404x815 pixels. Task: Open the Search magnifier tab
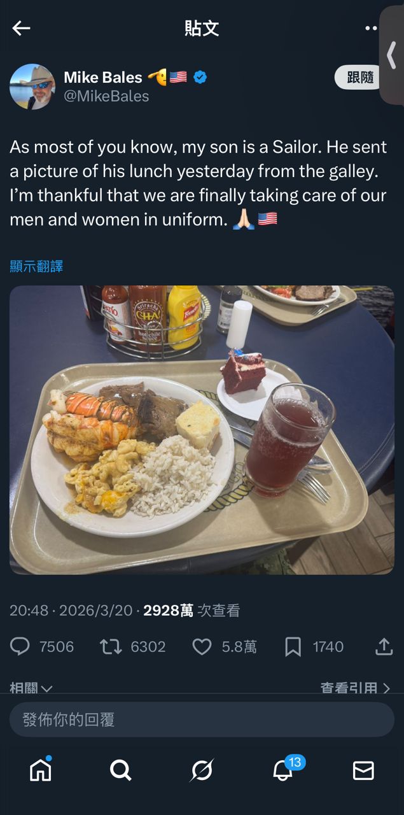(120, 770)
